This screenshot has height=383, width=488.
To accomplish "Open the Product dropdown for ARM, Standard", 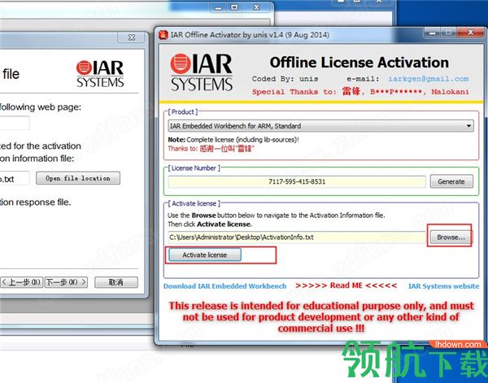I will point(320,126).
